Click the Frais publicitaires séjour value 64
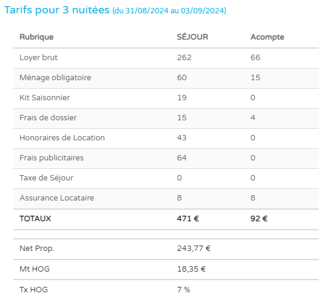The height and width of the screenshot is (299, 323). tap(182, 158)
